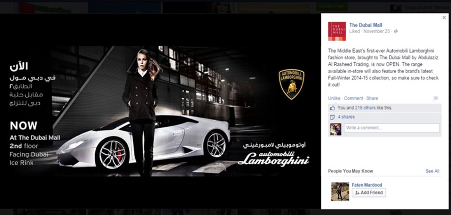Screen dimensions: 451x215
Task: Click The Dubai Mall page logo thumbnail
Action: [337, 31]
